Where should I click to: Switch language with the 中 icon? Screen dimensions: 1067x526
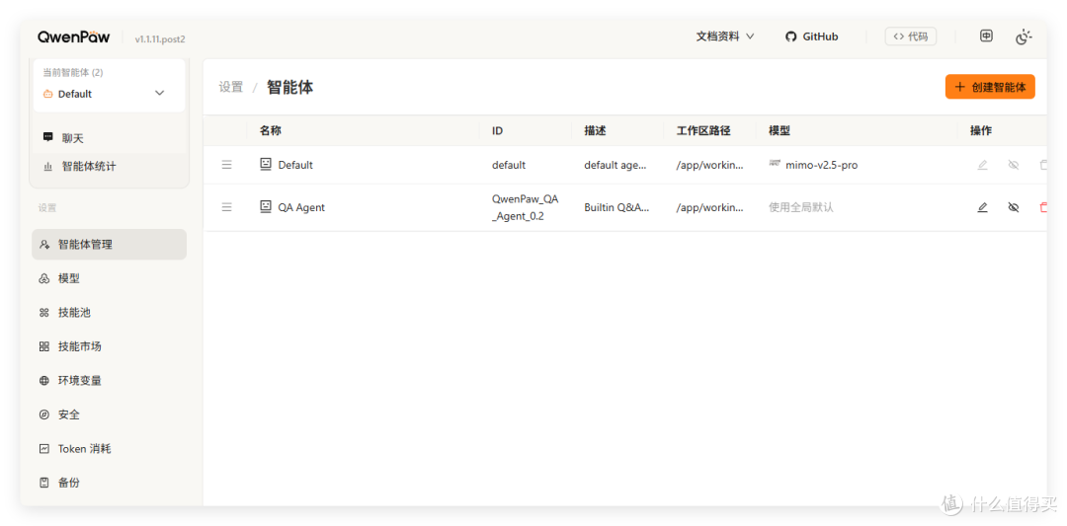[x=986, y=37]
